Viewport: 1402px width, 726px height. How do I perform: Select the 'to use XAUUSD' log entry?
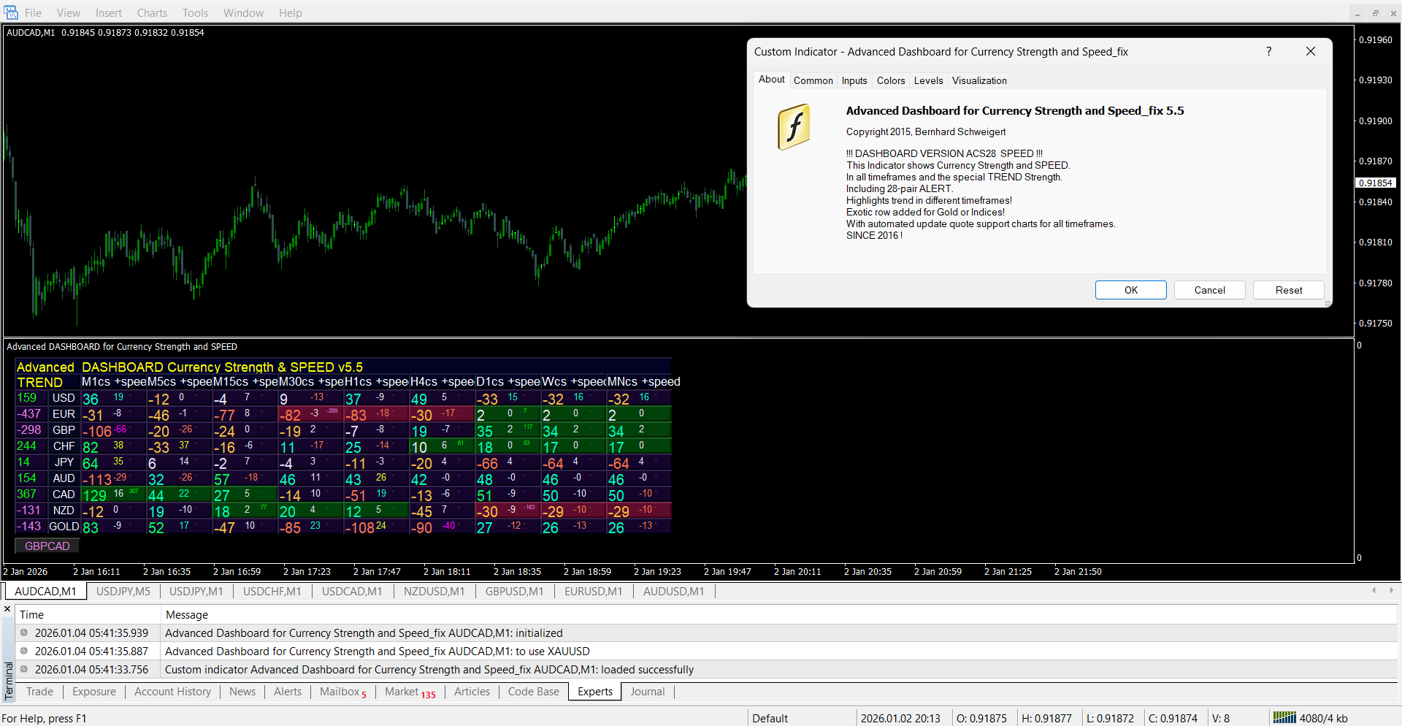[377, 652]
